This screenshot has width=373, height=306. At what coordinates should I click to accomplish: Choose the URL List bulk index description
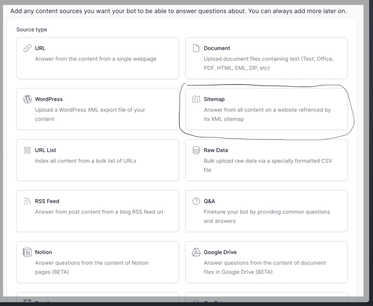point(86,161)
